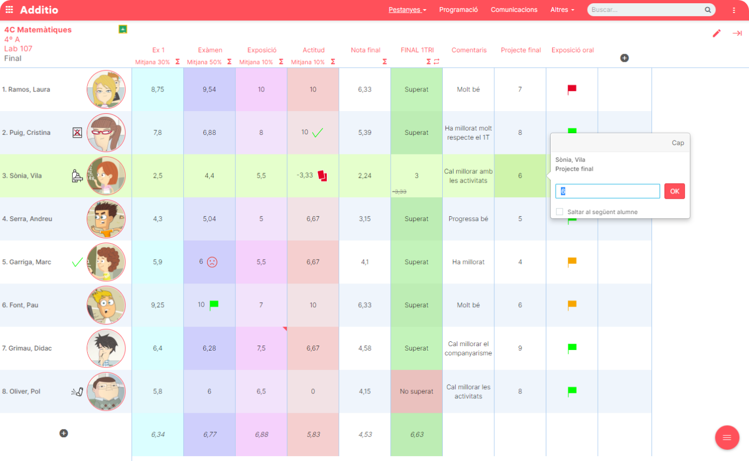The image size is (749, 461).
Task: Click the Google Classroom sync icon
Action: coord(122,29)
